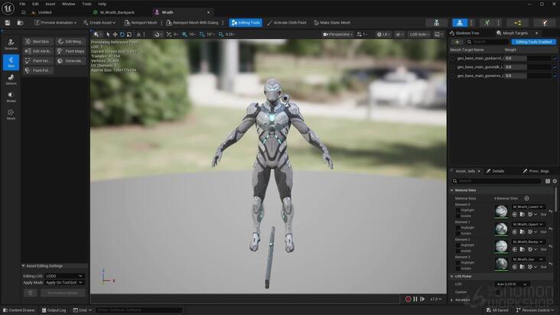Click the Reimport Mesh button
This screenshot has height=315, width=560.
pos(141,22)
